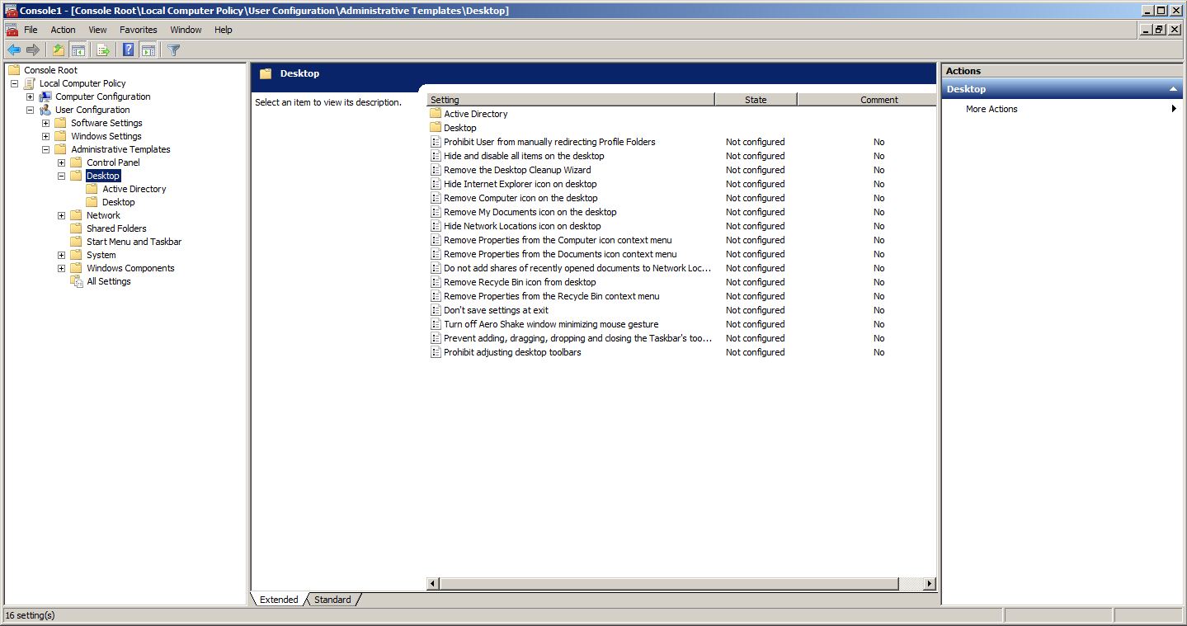Image resolution: width=1187 pixels, height=626 pixels.
Task: Click policy icon for Turn off Aero Shake
Action: point(436,324)
